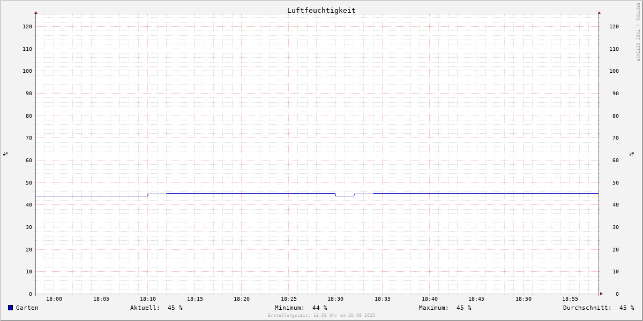
Task: Click the blue Garten legend color box
Action: [x=10, y=308]
